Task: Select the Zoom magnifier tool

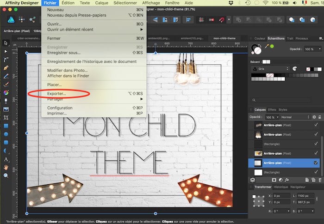Action: [6, 176]
